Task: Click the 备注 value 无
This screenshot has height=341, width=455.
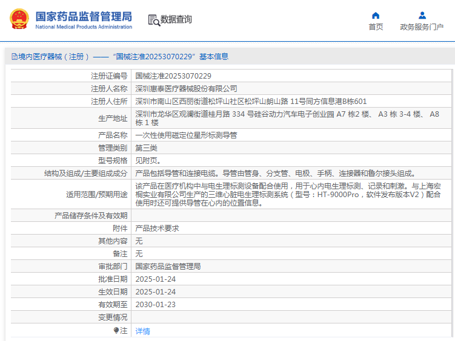Action: point(139,254)
